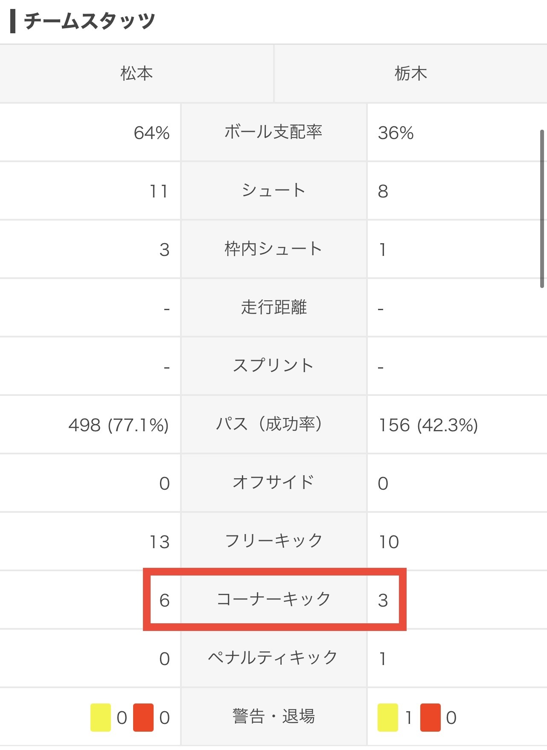Click Matsumoto's 498 (77.1%) pass value

[x=119, y=425]
